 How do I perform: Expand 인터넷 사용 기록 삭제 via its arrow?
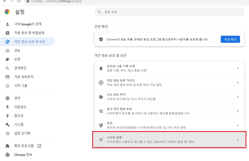tap(238, 68)
